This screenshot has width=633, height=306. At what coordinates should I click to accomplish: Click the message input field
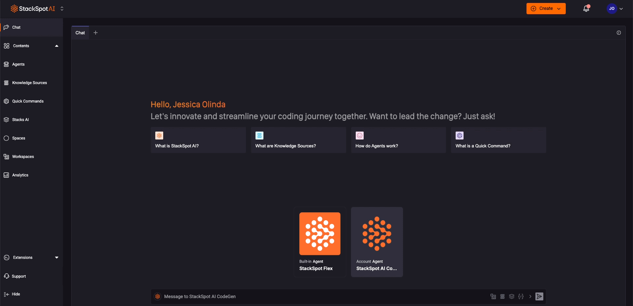tap(323, 296)
